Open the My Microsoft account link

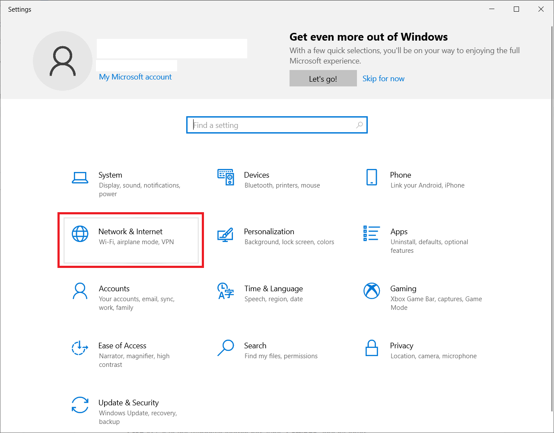(135, 77)
